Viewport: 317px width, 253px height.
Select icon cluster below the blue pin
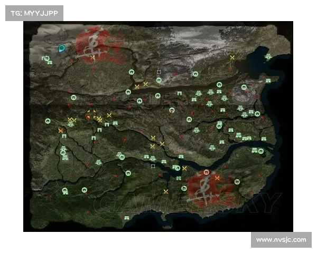[x=47, y=60]
